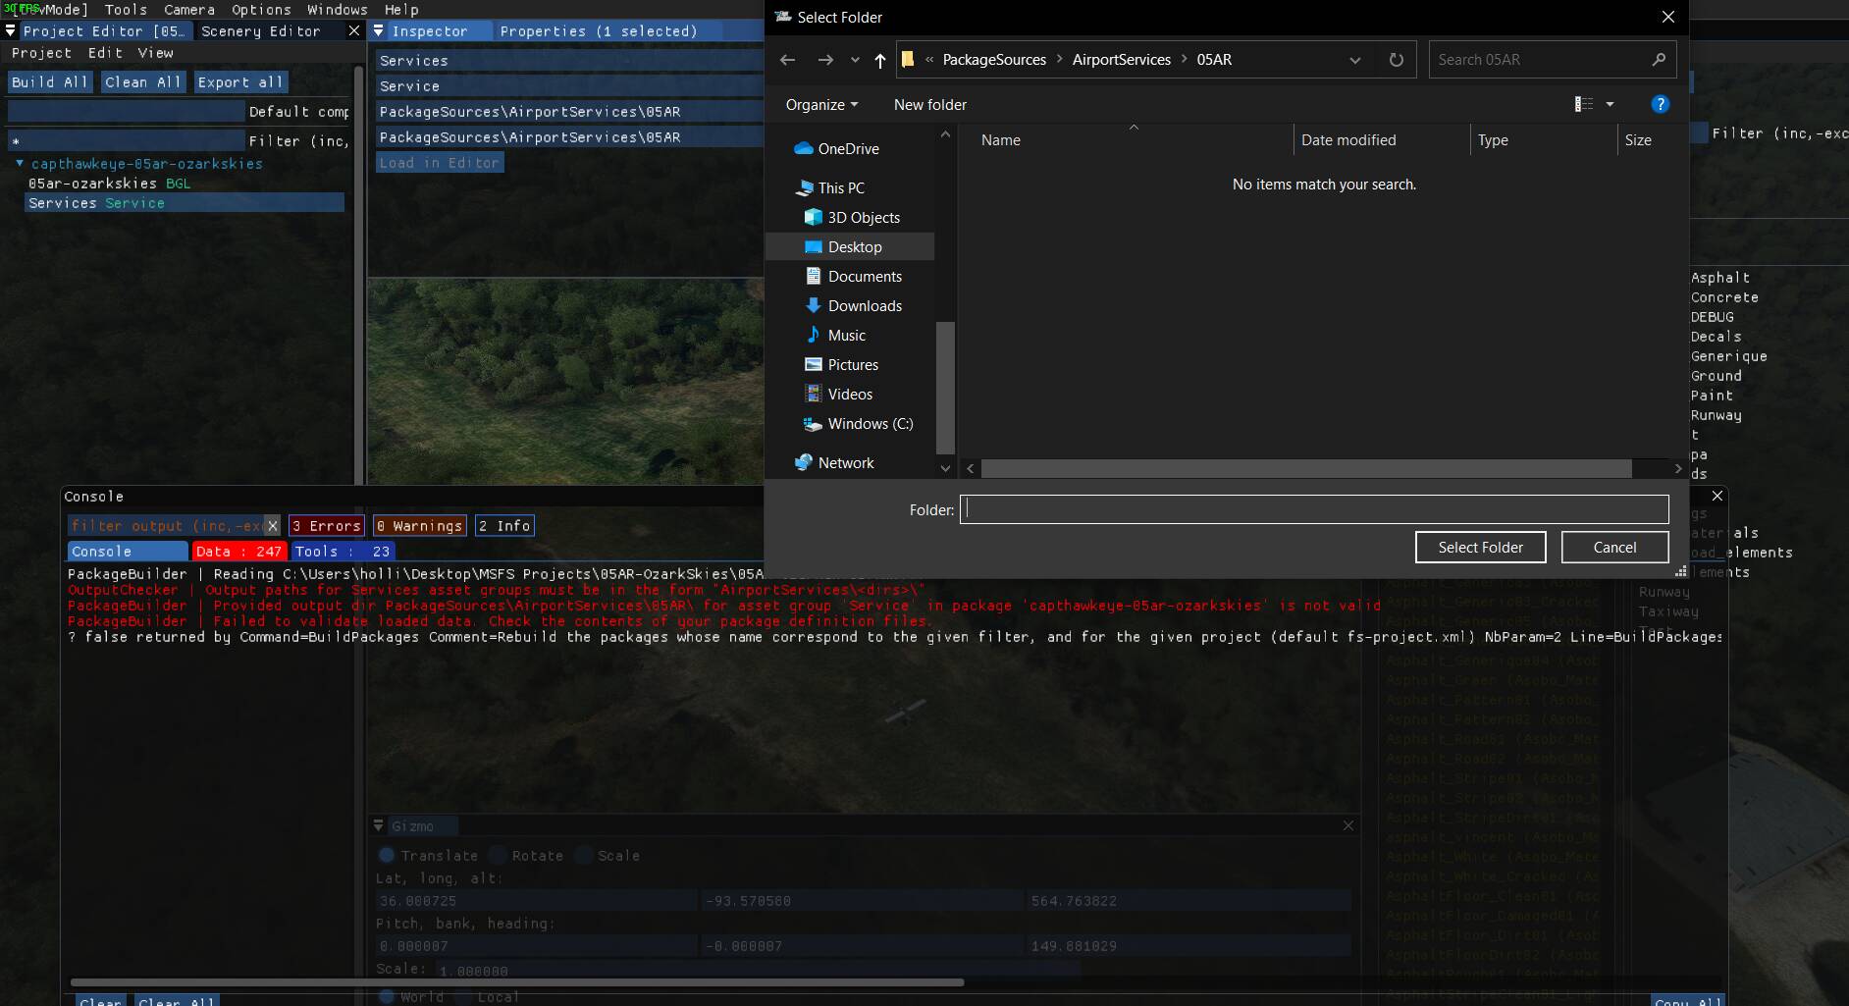Collapse the capthawkeye-05ar-ozarkskies tree node
The width and height of the screenshot is (1849, 1006).
tap(20, 164)
